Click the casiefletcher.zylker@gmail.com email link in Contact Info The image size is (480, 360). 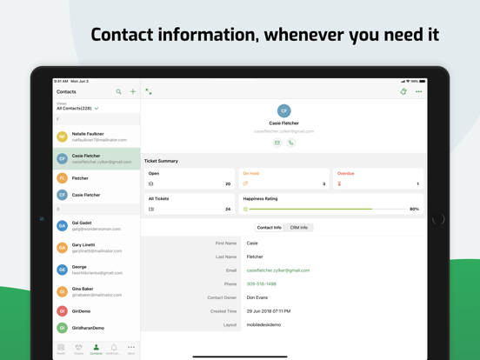pyautogui.click(x=278, y=270)
